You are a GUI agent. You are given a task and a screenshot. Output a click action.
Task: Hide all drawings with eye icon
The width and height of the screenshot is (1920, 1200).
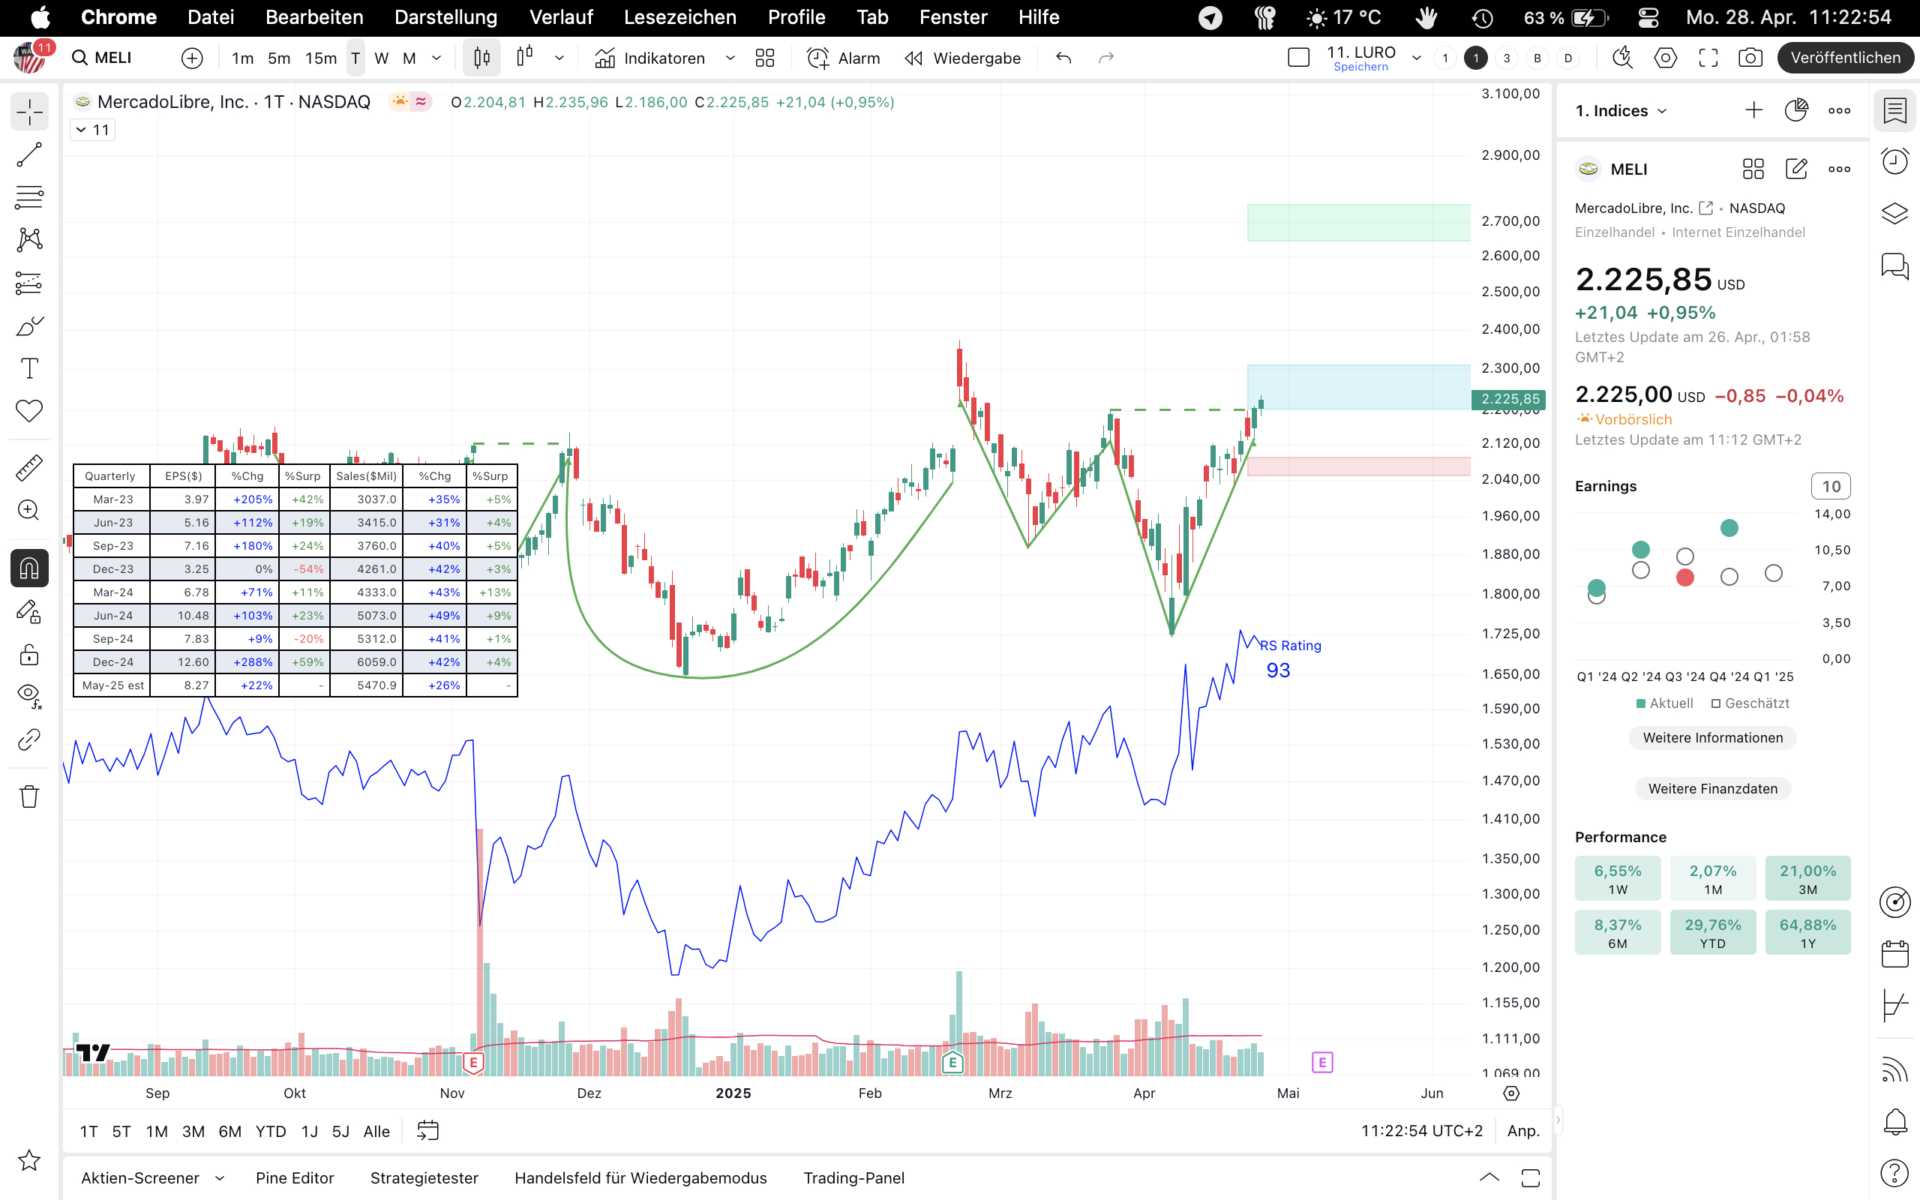(x=29, y=696)
